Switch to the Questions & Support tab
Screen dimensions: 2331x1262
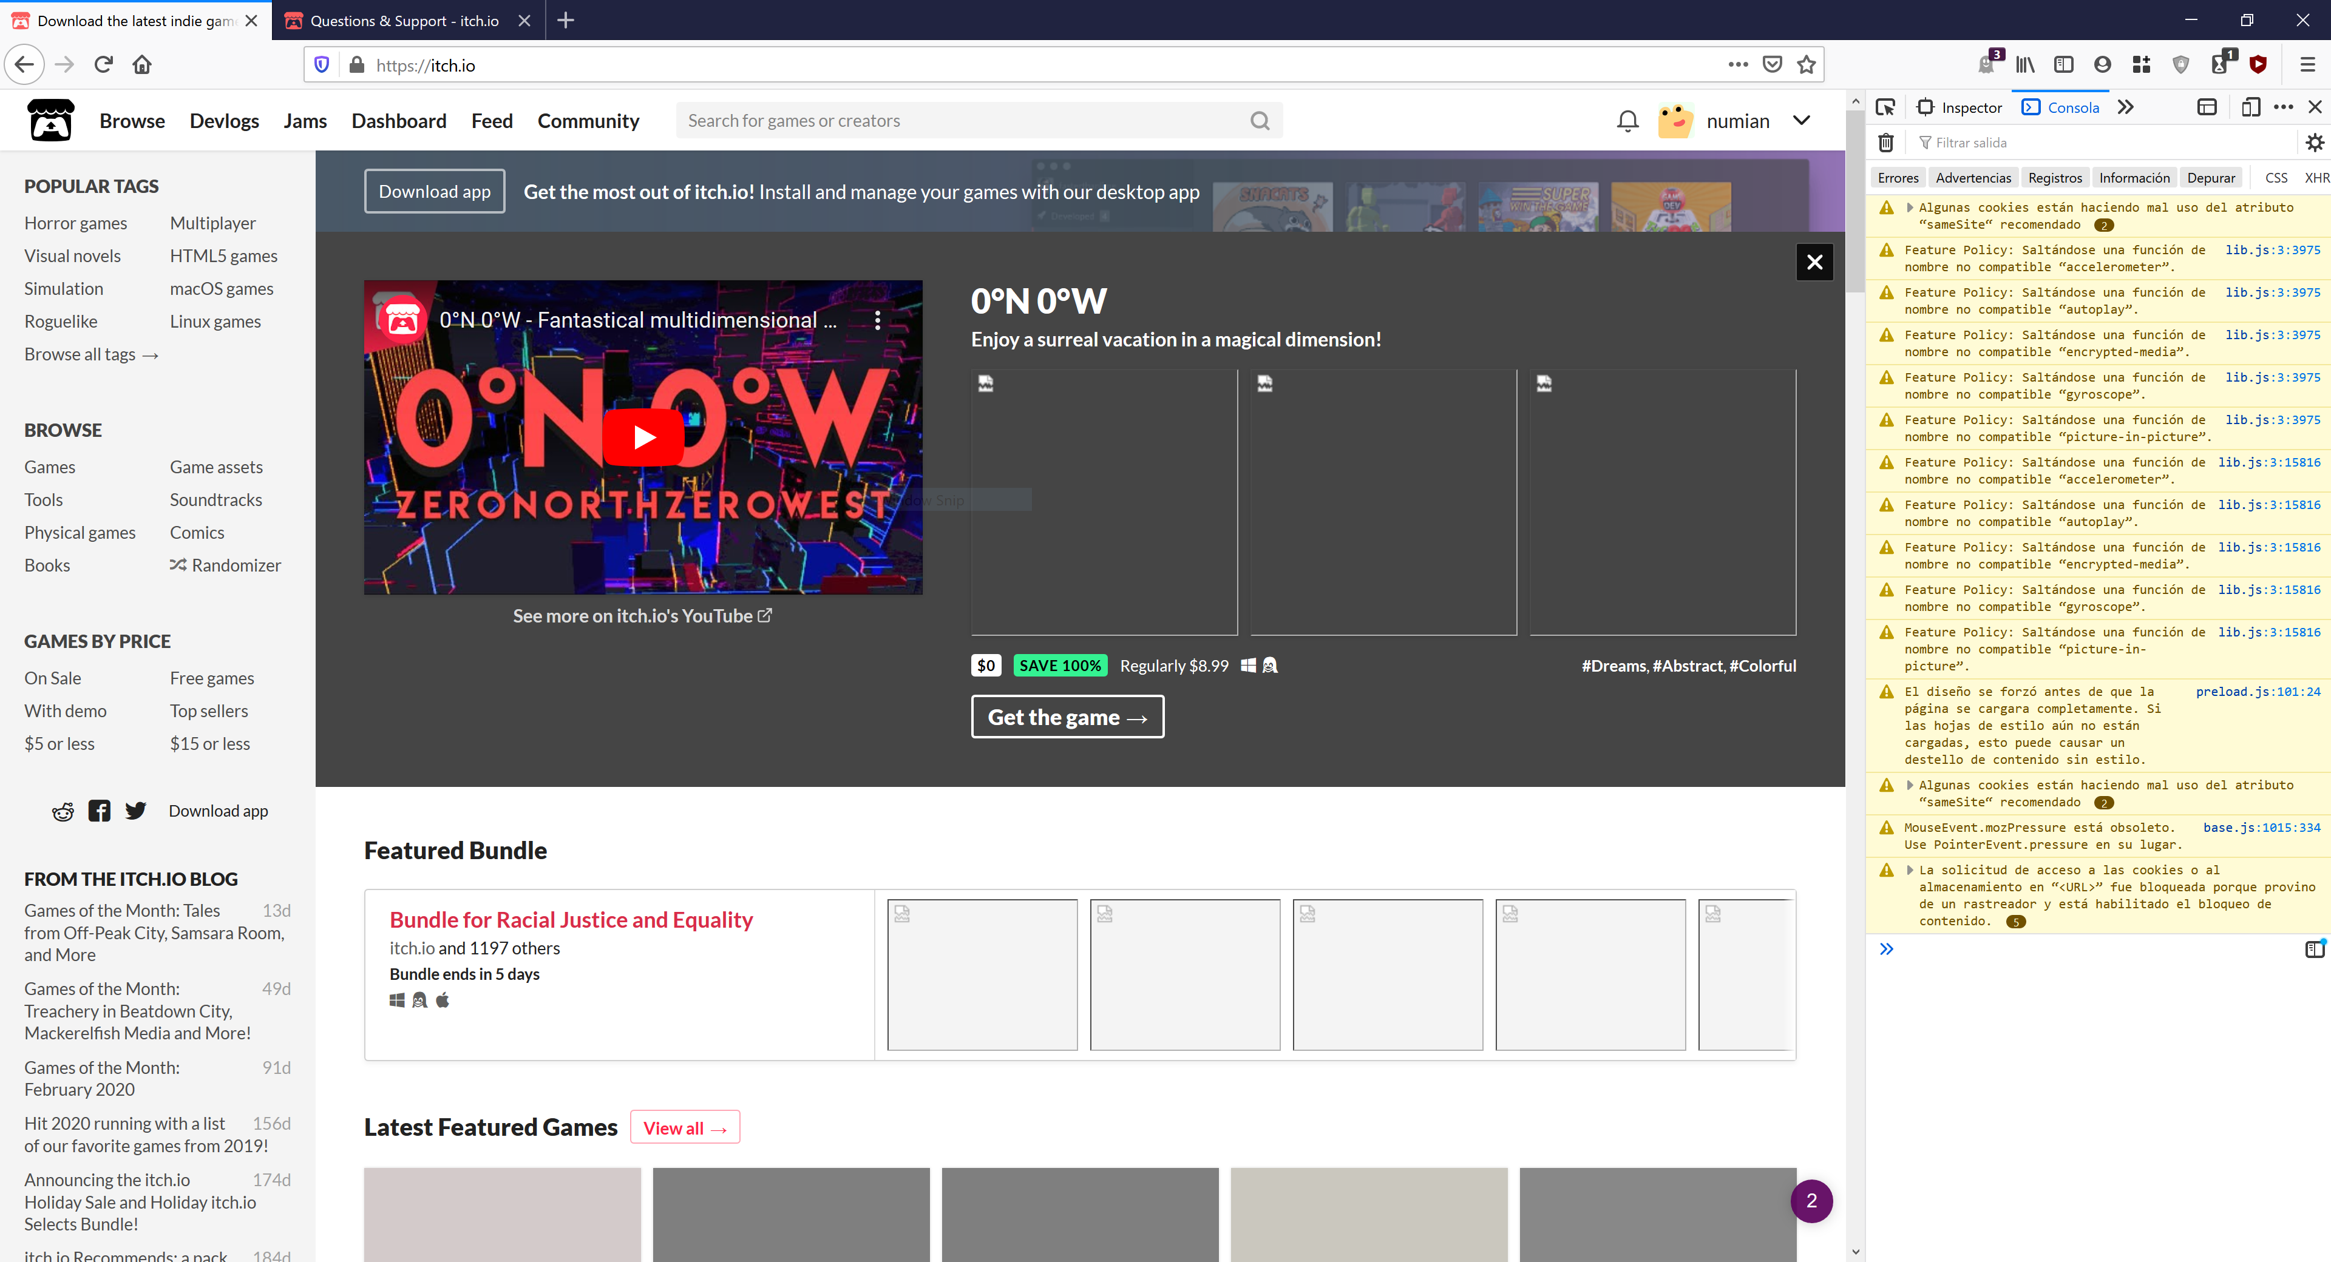click(x=404, y=20)
